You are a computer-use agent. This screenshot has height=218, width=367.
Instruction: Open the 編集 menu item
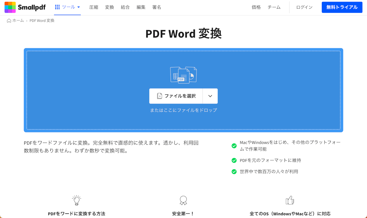141,7
